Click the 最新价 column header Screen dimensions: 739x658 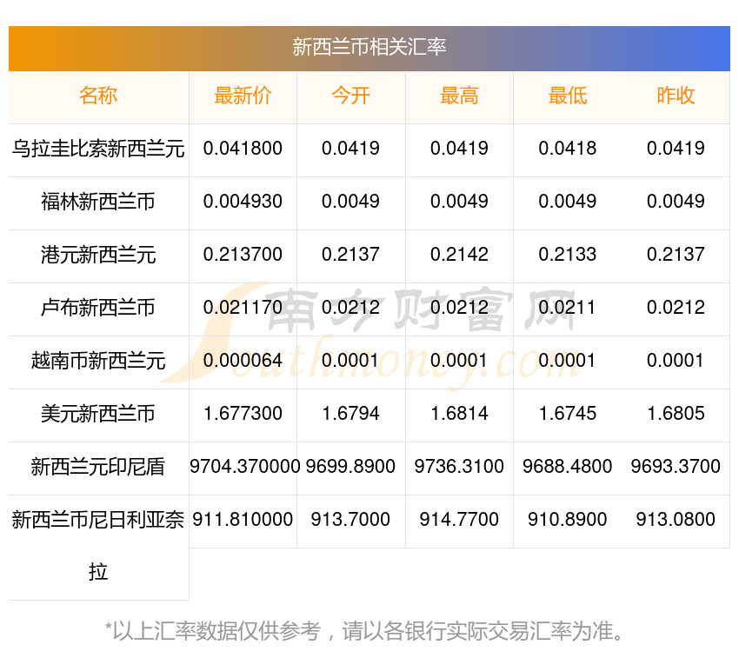click(x=243, y=96)
